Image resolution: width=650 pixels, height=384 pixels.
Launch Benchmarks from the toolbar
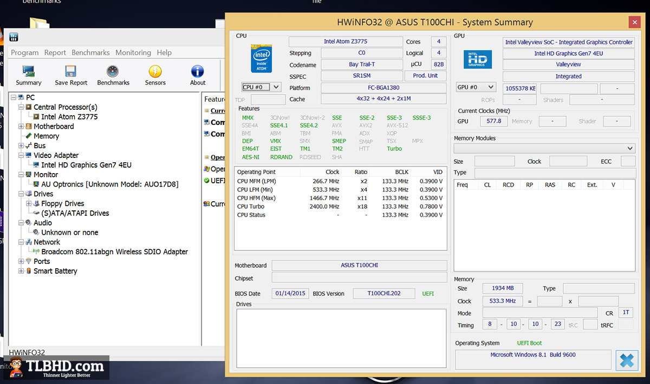113,75
